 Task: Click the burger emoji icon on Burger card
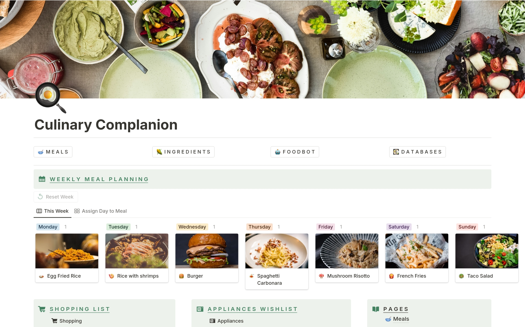pyautogui.click(x=181, y=276)
